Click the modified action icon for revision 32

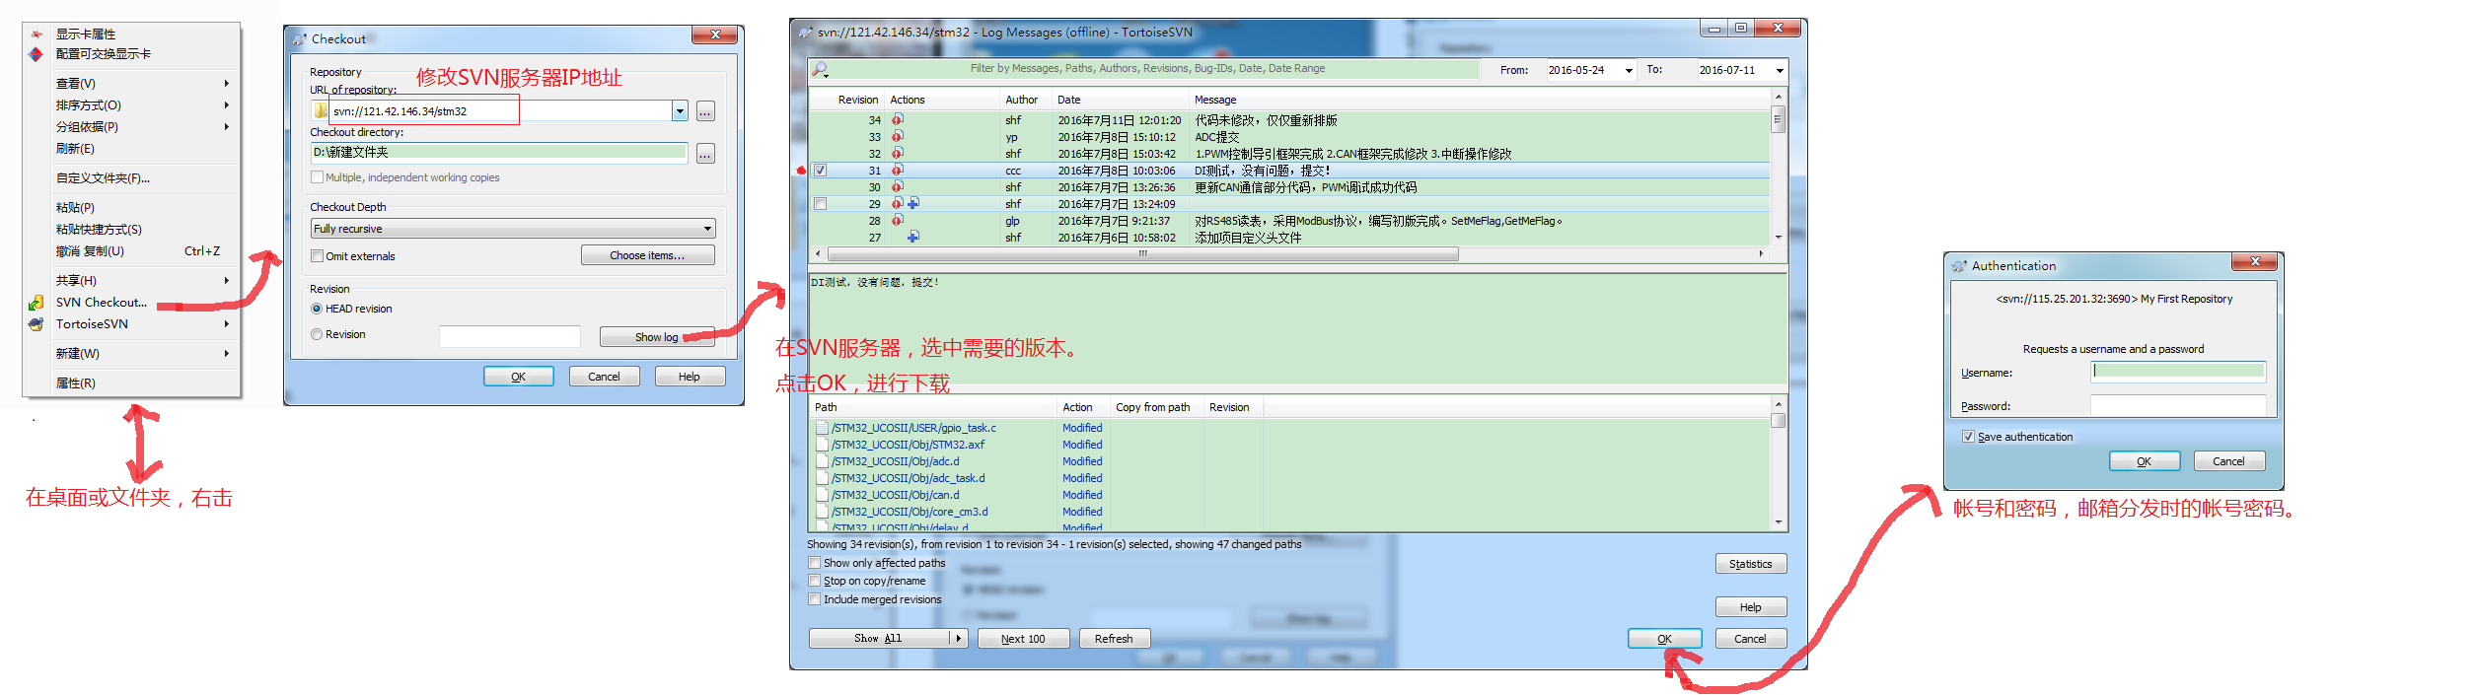click(x=898, y=153)
